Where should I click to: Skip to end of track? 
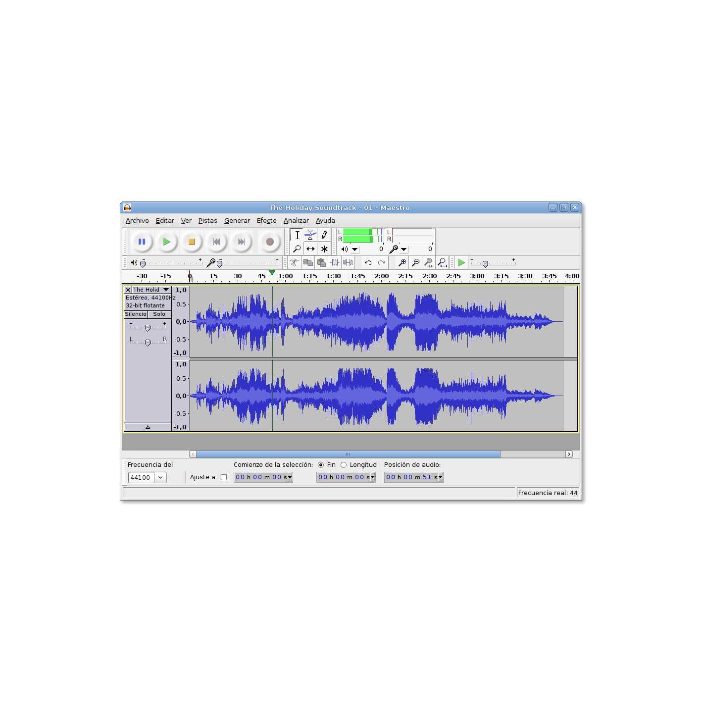point(241,242)
